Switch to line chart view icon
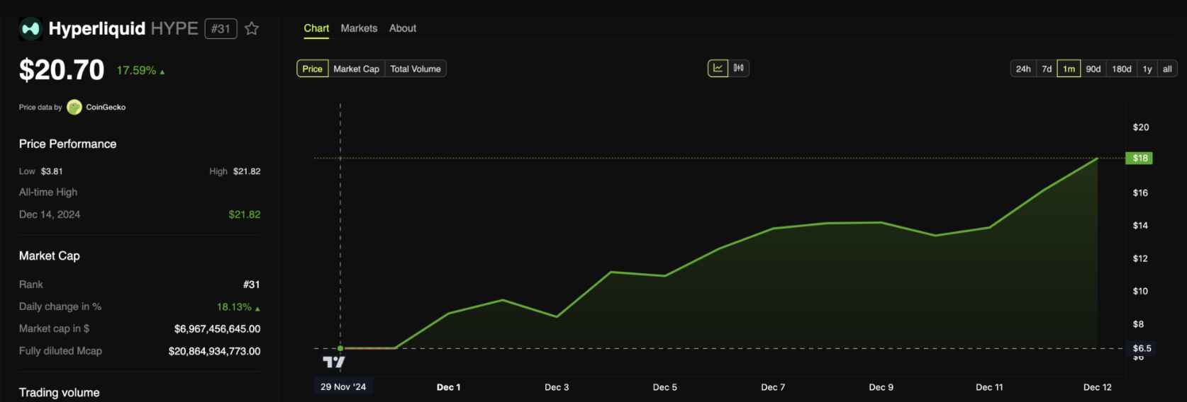 coord(718,68)
